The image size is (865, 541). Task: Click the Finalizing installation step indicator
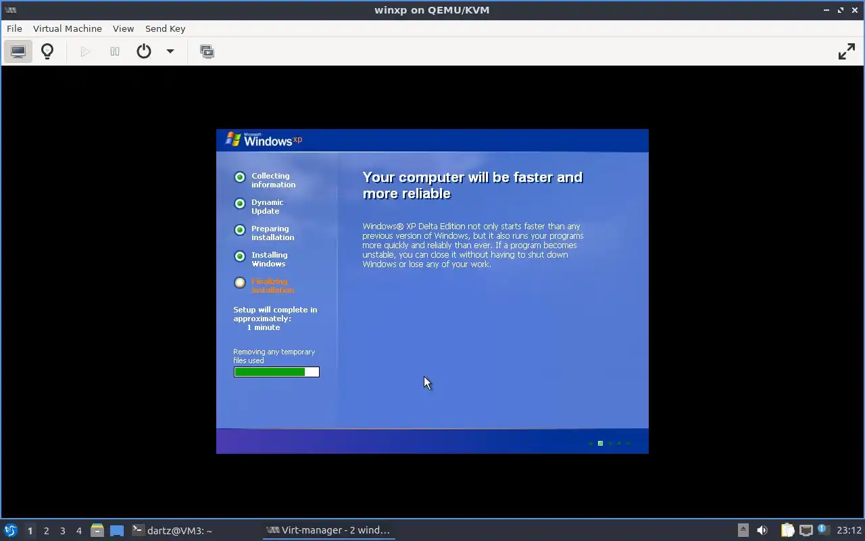click(x=240, y=283)
